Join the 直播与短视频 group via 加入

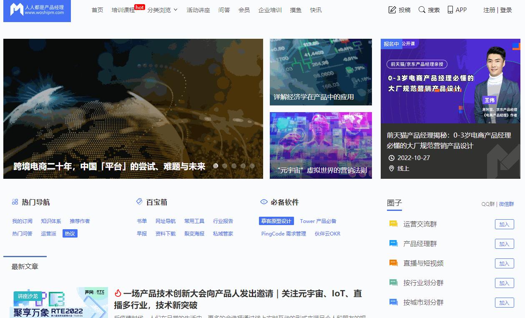tap(504, 263)
